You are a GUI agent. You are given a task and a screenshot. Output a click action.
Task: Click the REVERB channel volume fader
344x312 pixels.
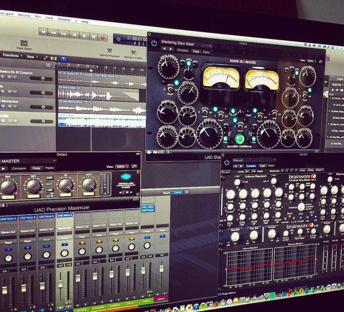tap(77, 278)
